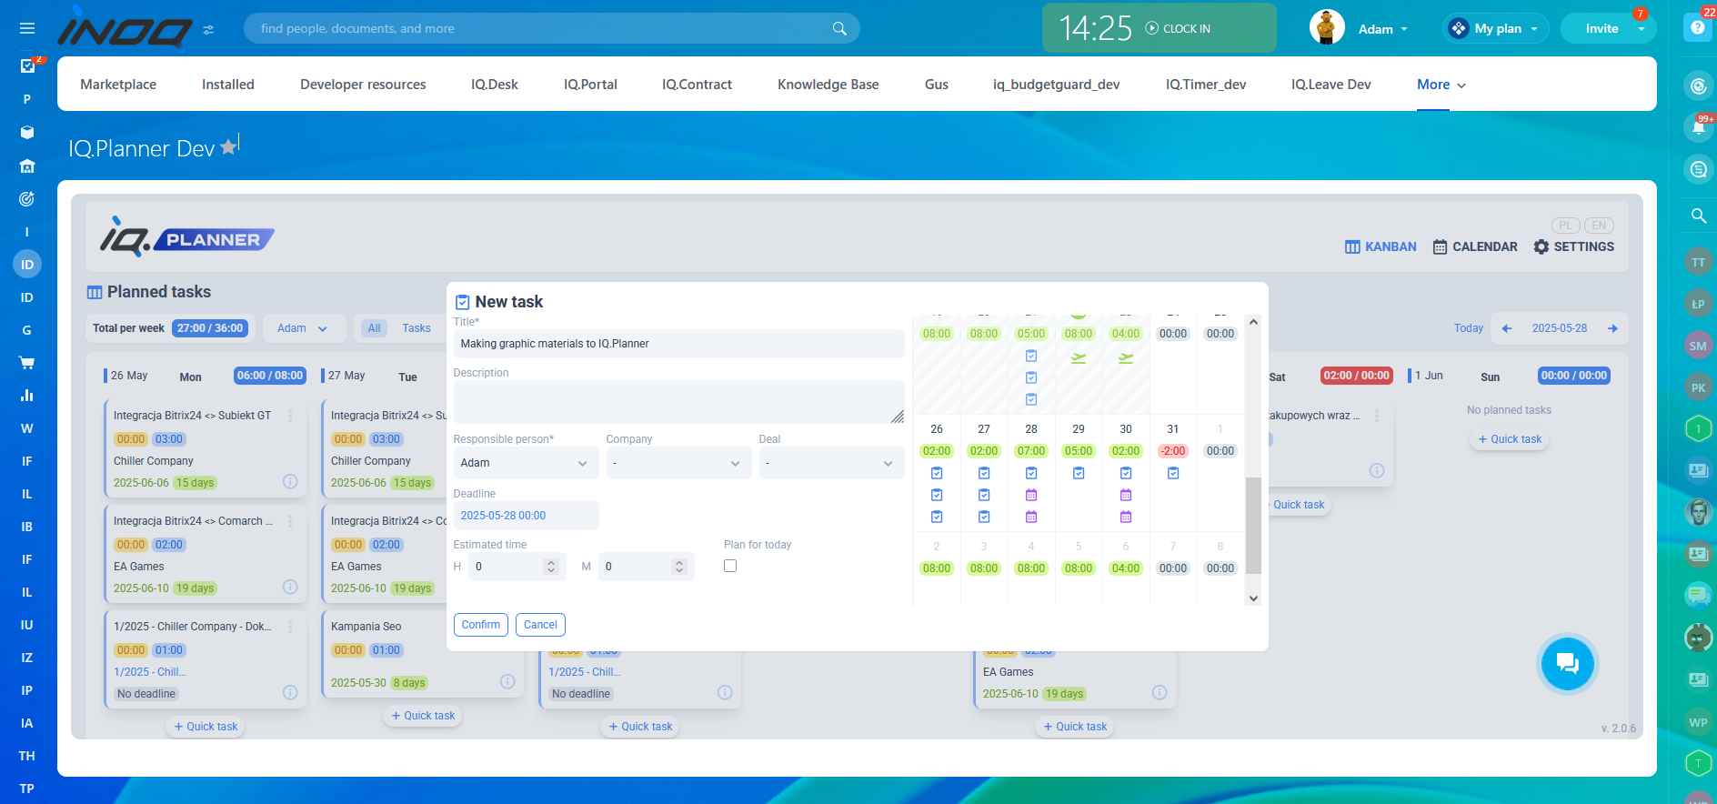Switch to KANBAN view

(1381, 246)
